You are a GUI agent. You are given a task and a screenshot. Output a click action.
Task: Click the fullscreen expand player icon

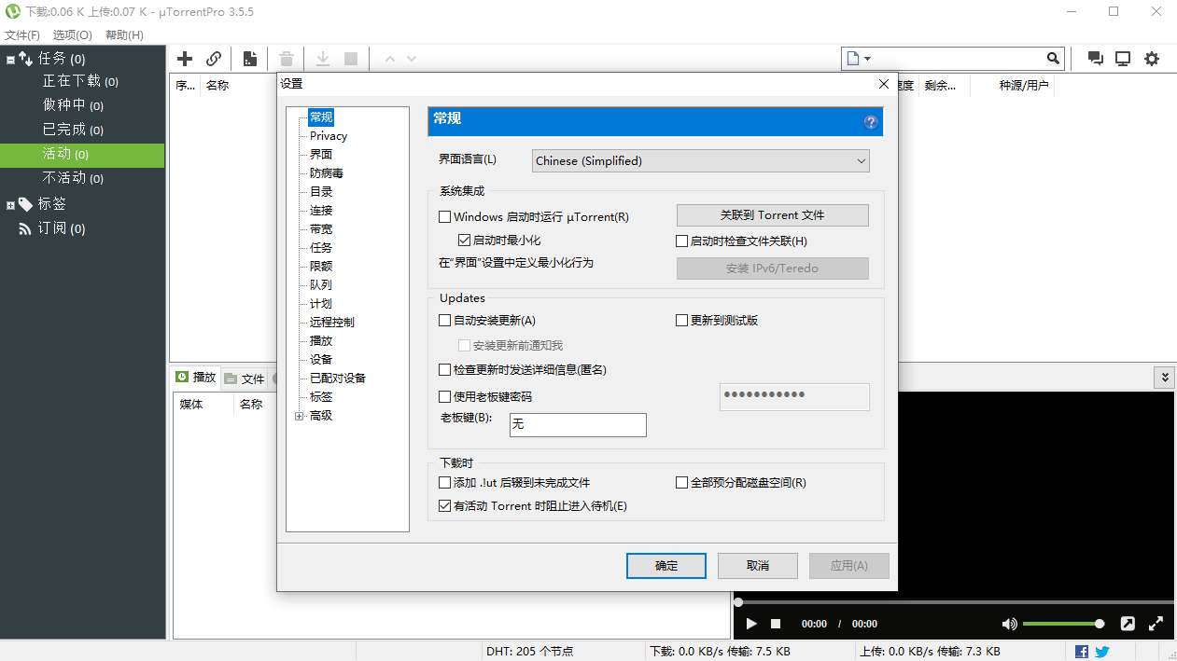[1156, 624]
